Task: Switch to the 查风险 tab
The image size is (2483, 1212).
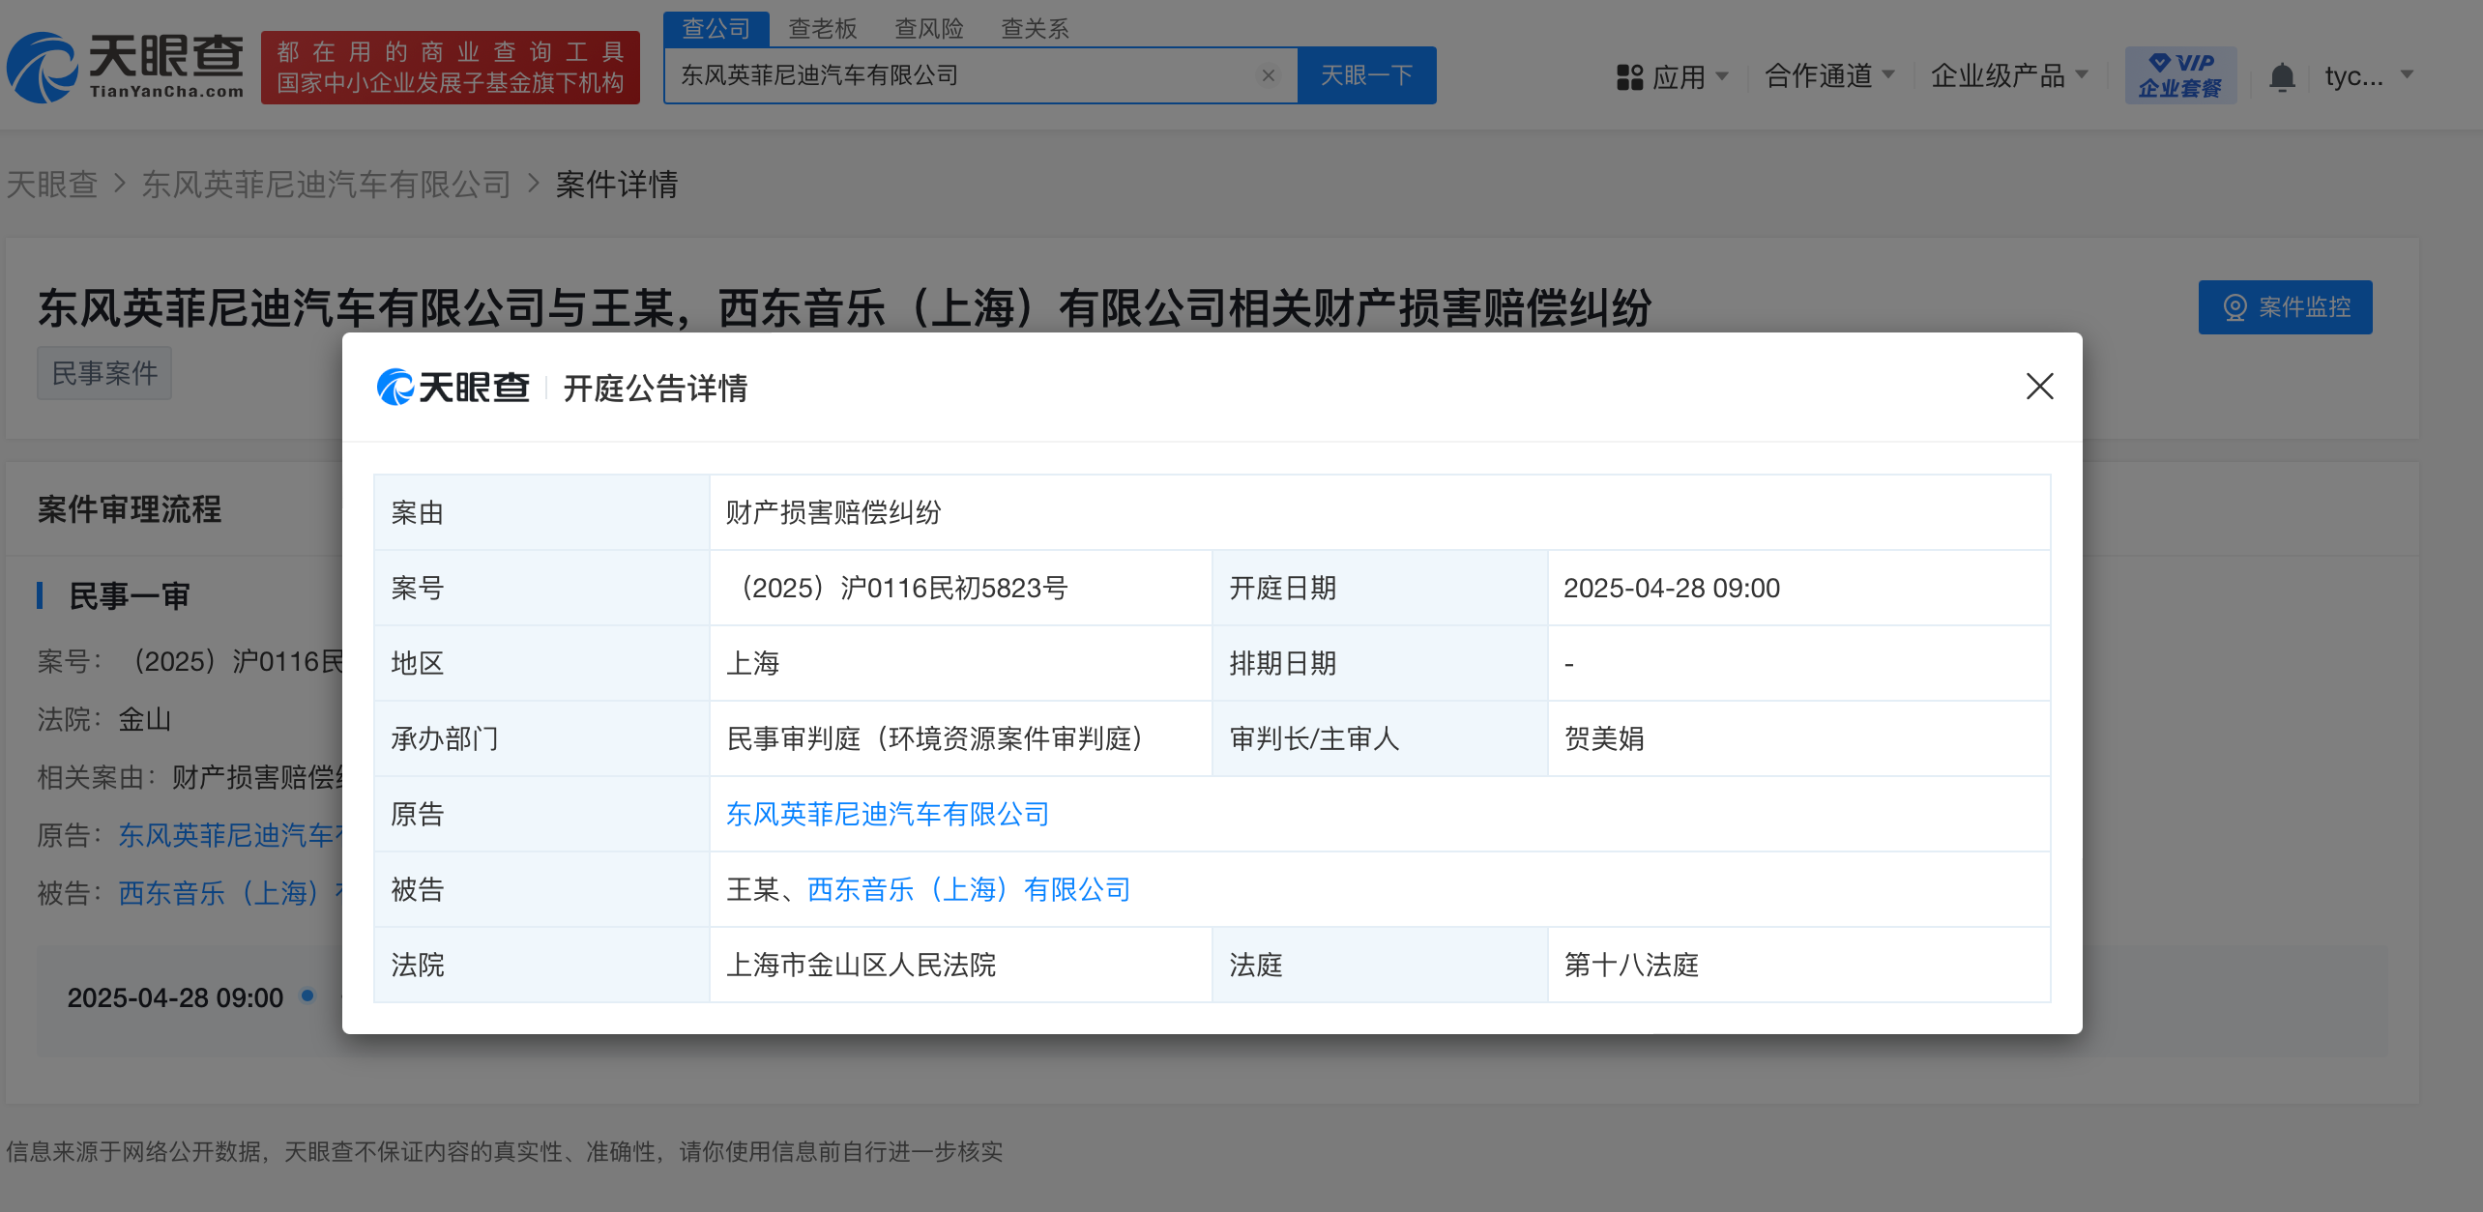Action: pyautogui.click(x=929, y=29)
